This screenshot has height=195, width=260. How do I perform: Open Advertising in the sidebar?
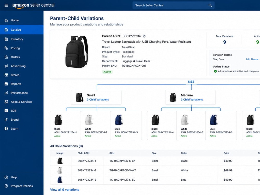(22, 66)
